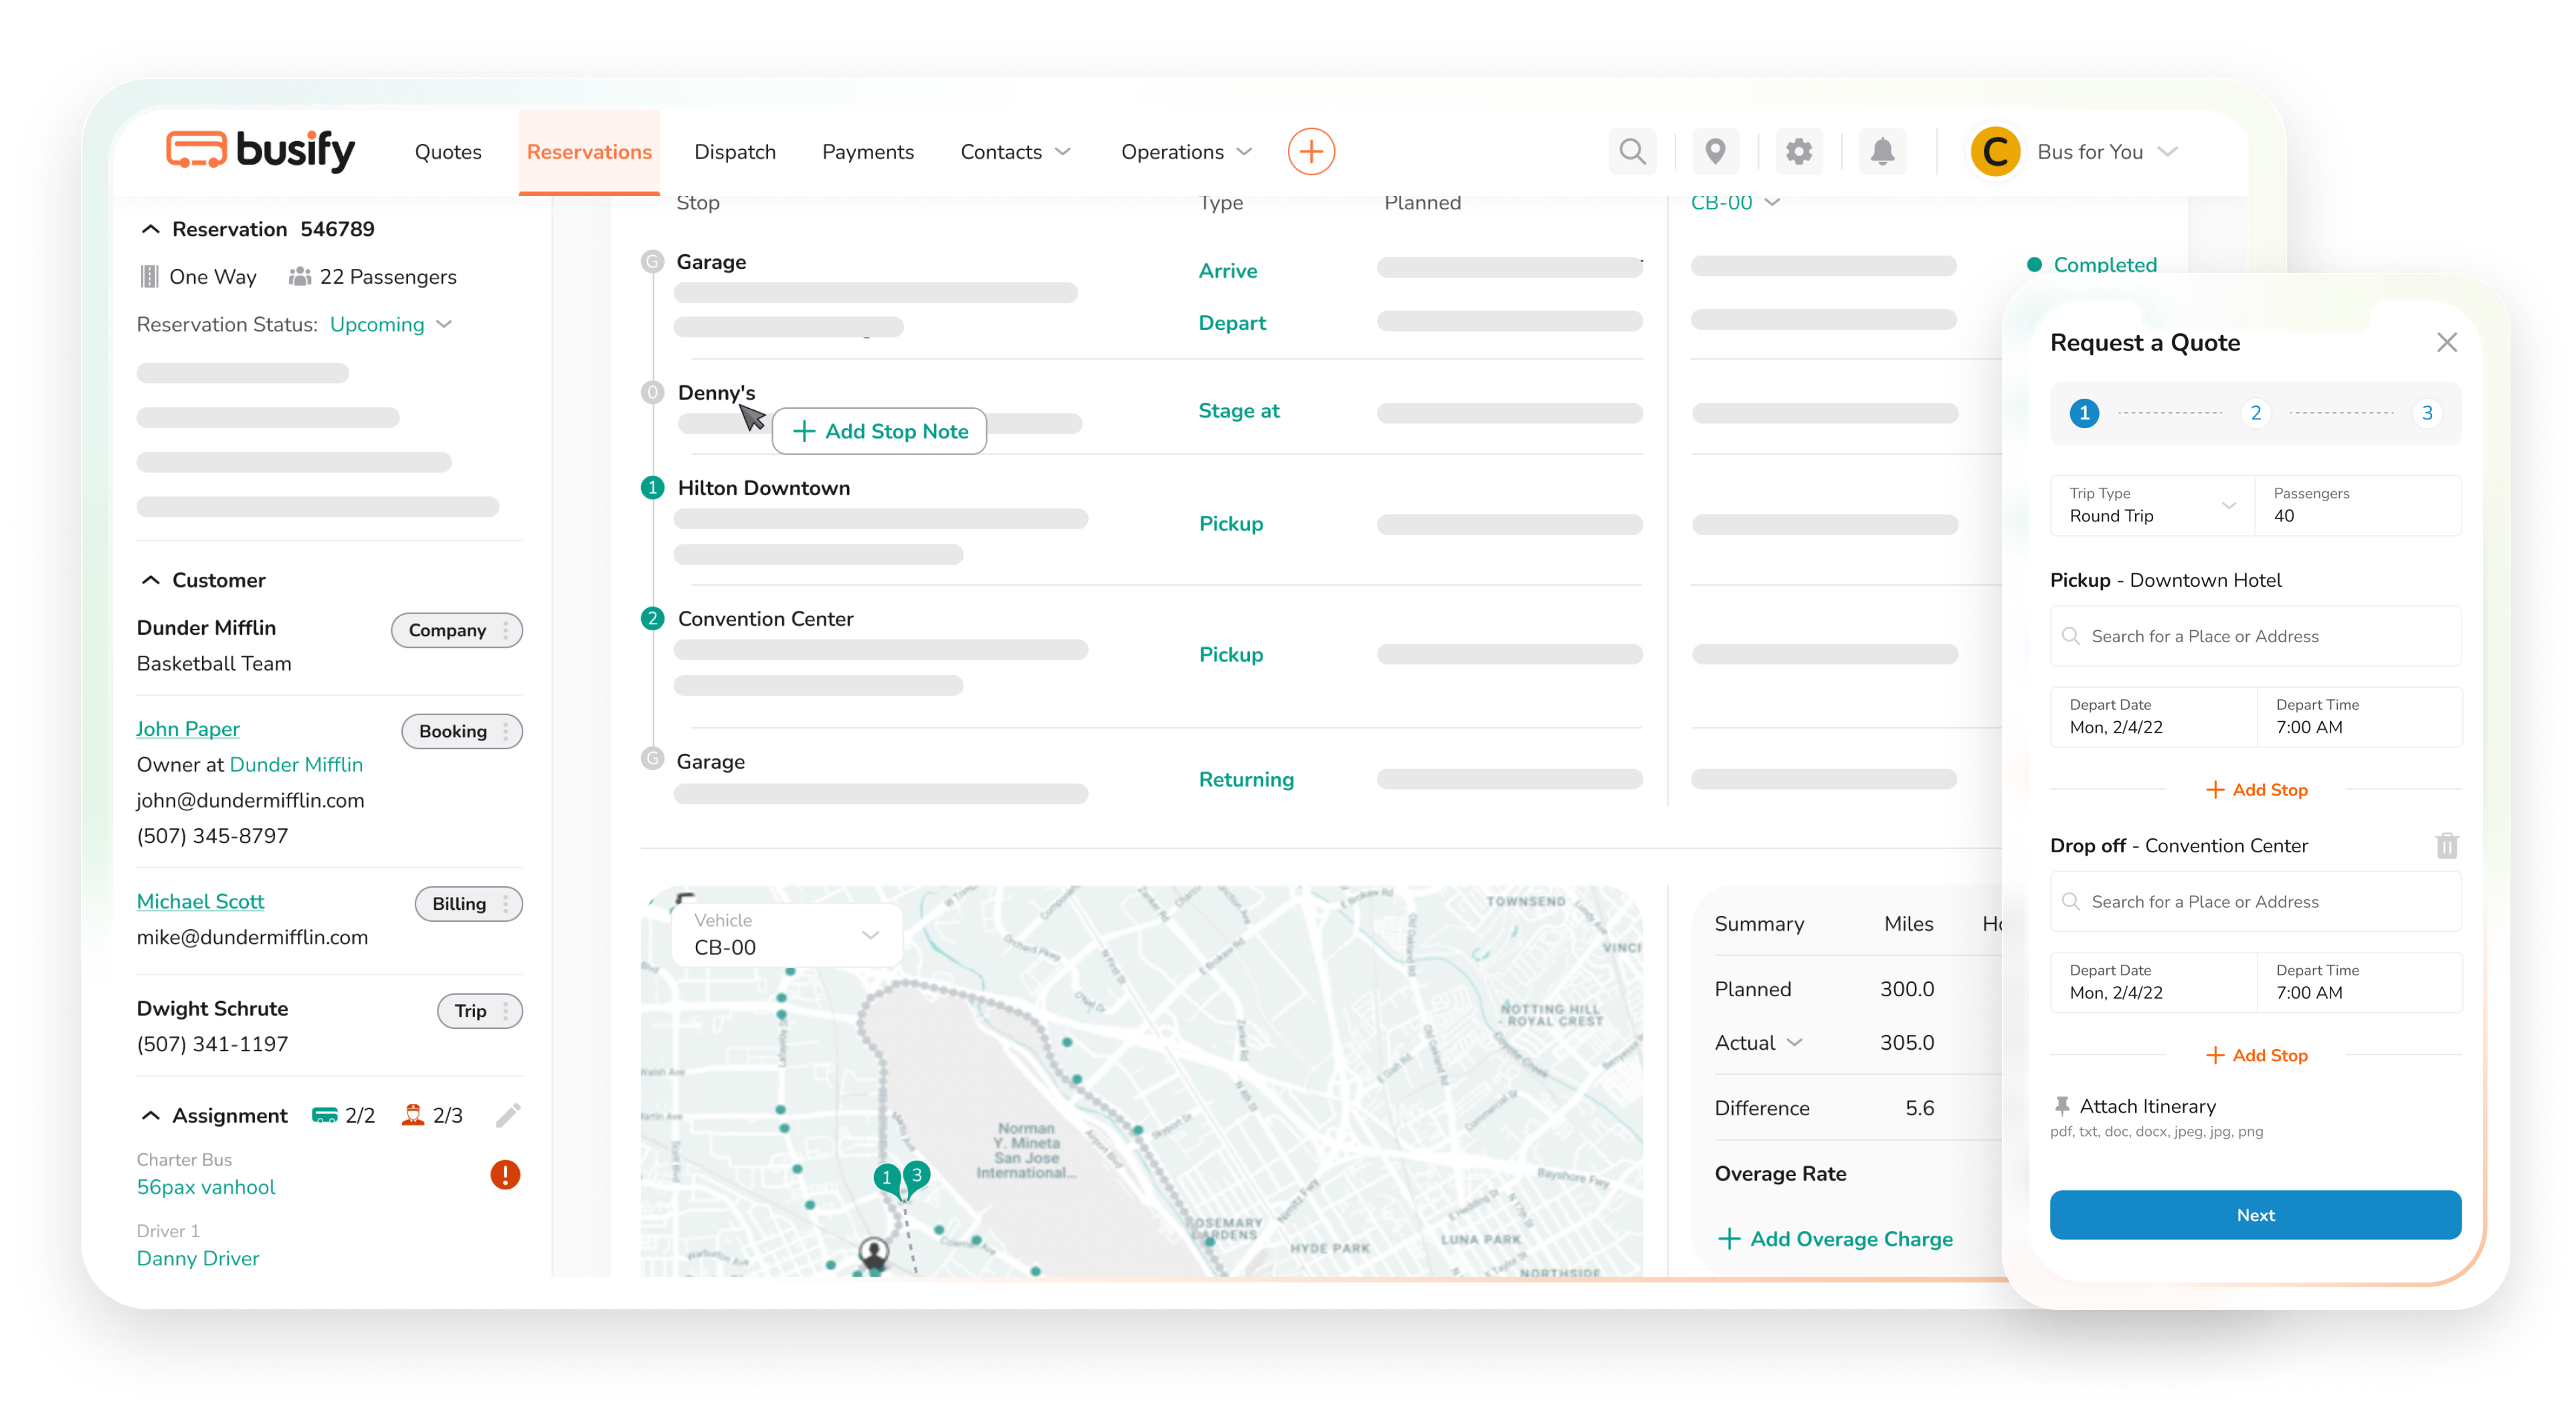Viewport: 2576px width, 1415px height.
Task: Collapse the Customer section
Action: point(150,580)
